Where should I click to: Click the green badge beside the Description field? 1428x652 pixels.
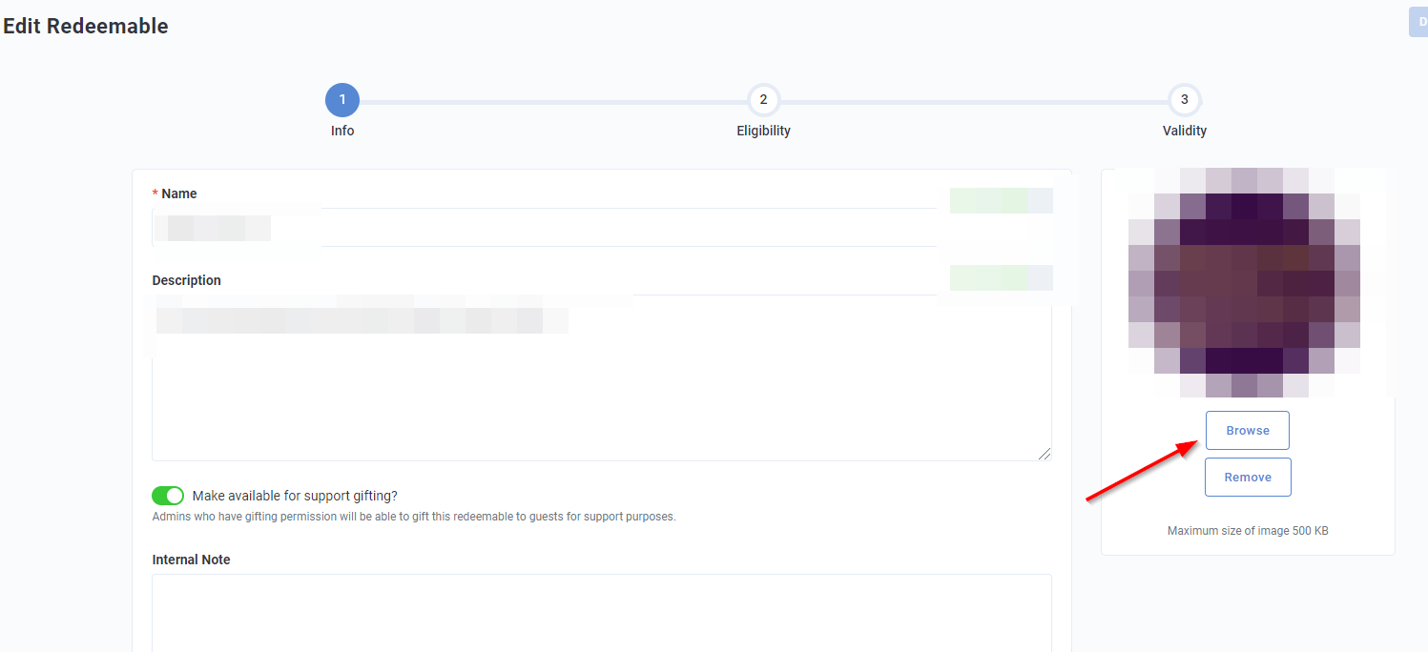pyautogui.click(x=1001, y=277)
